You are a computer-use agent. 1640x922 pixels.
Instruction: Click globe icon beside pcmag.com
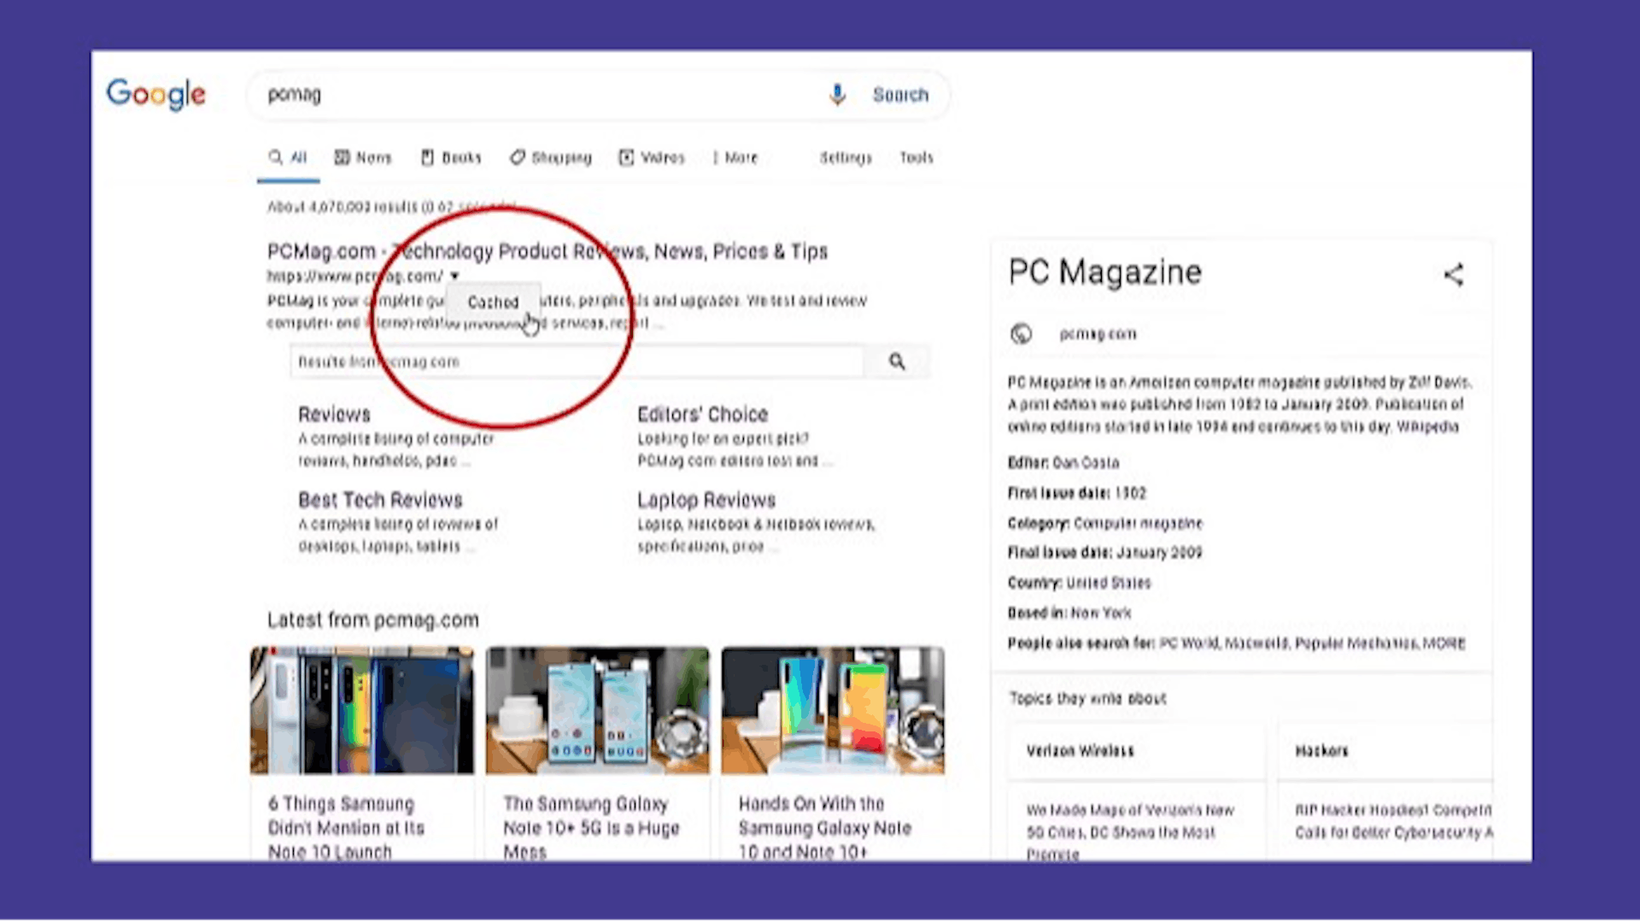(x=1021, y=334)
